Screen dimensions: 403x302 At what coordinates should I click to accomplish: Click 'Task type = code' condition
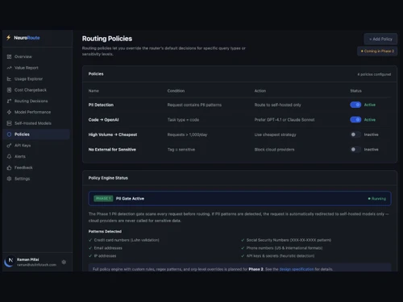[183, 120]
